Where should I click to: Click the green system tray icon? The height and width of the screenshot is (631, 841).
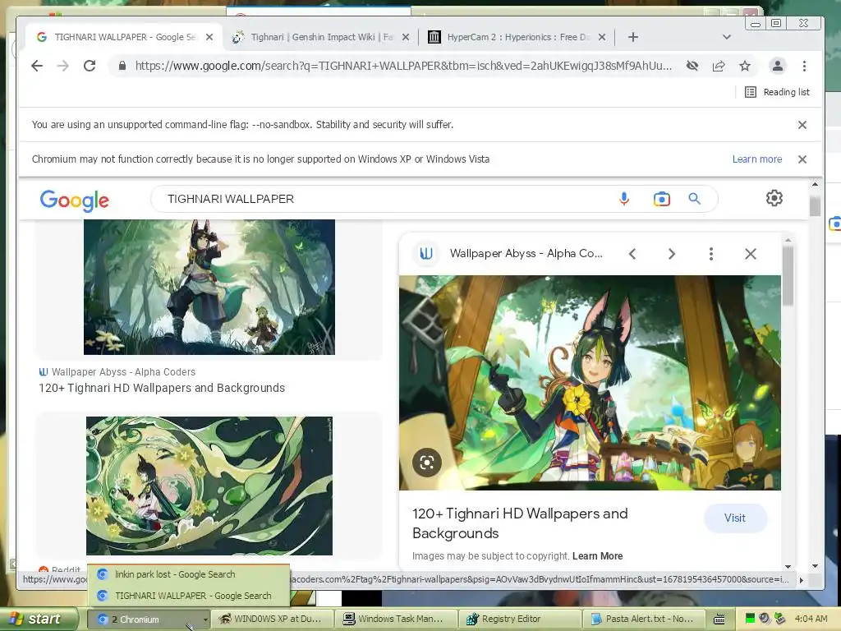pos(750,619)
